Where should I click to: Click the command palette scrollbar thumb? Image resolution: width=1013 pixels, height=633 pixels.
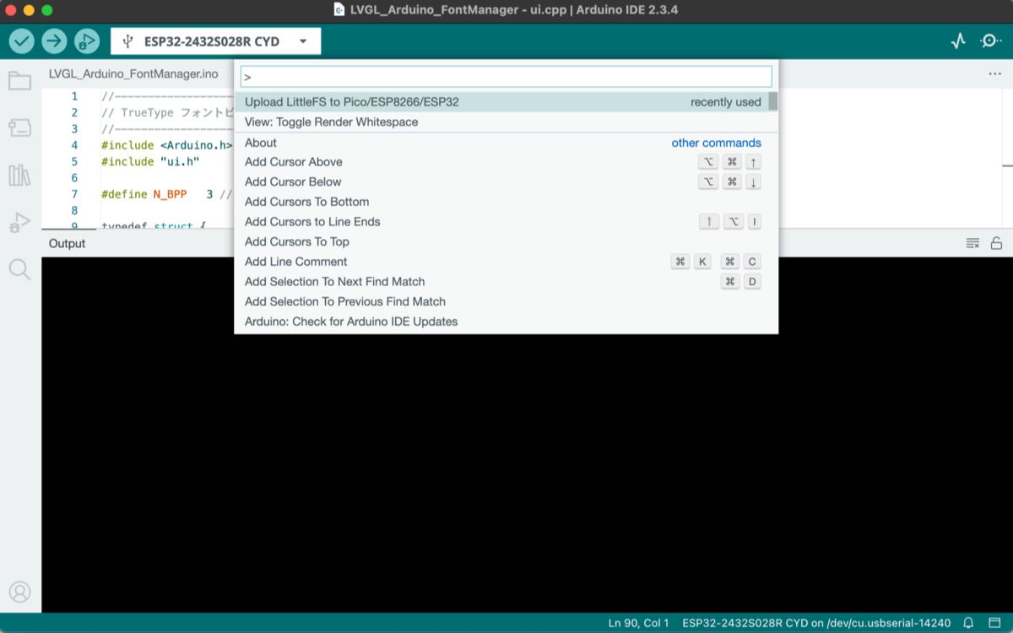tap(772, 101)
